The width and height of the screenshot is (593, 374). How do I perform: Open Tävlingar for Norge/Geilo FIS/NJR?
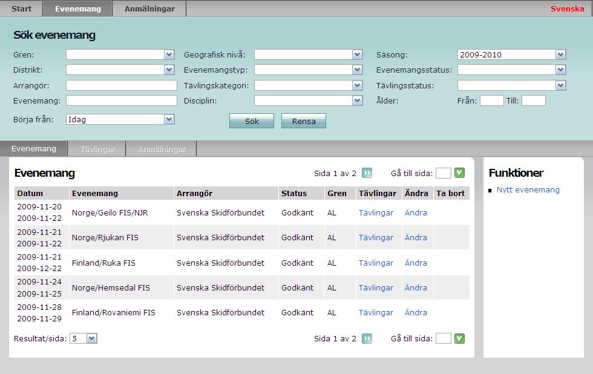click(x=376, y=212)
